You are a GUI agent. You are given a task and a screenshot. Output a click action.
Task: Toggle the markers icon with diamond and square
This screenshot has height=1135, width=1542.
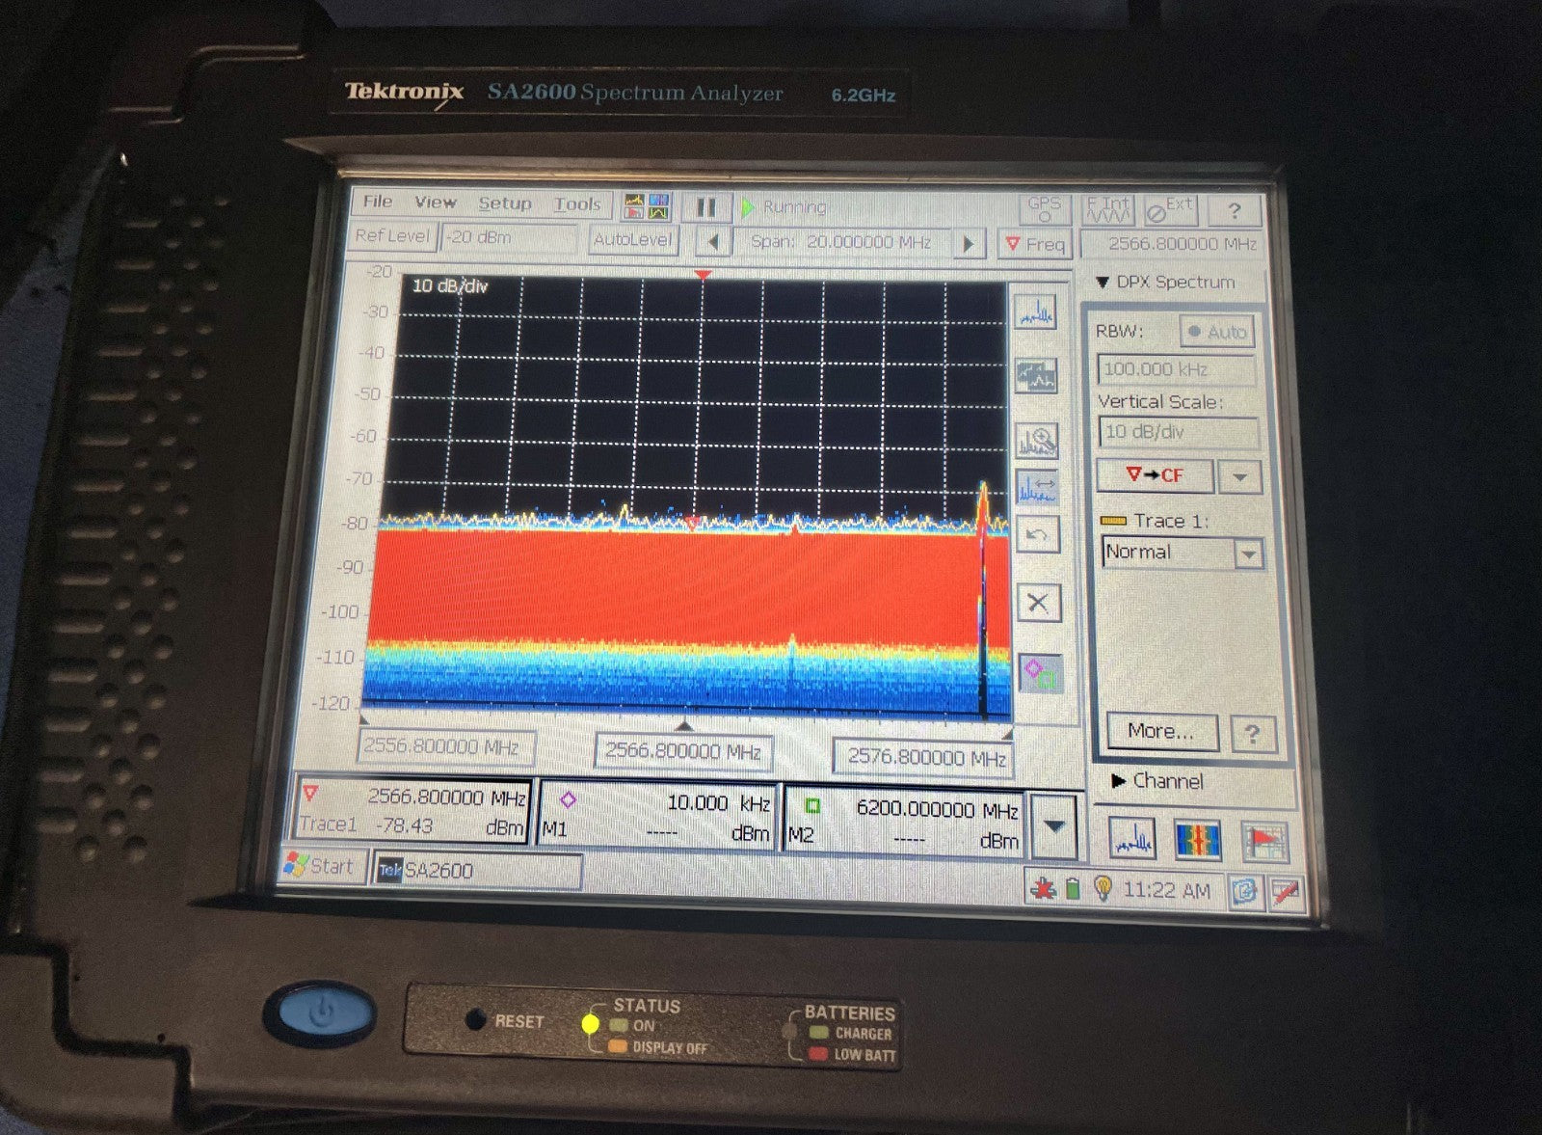[1040, 672]
